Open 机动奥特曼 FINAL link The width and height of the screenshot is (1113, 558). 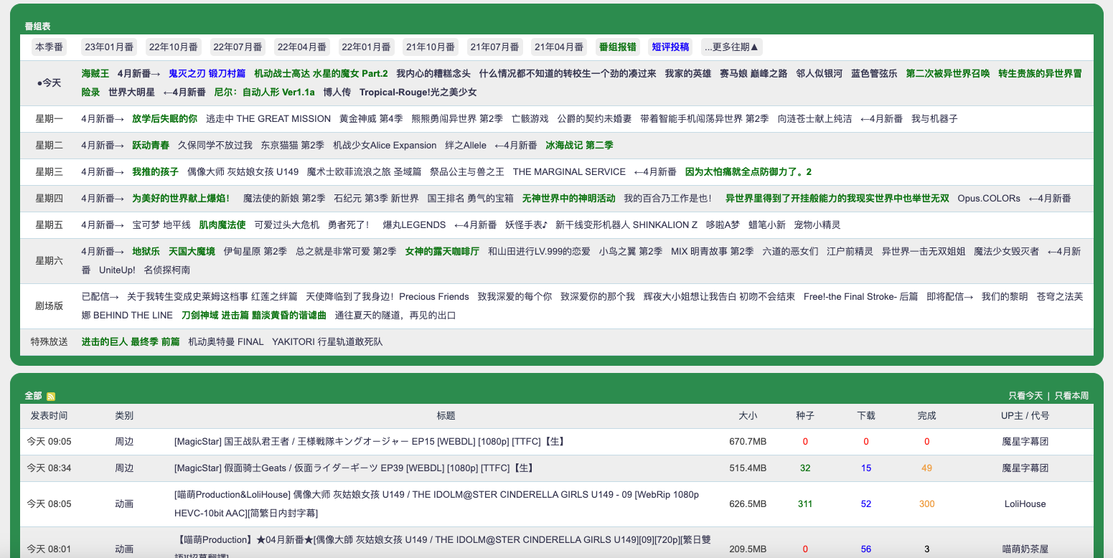[226, 342]
